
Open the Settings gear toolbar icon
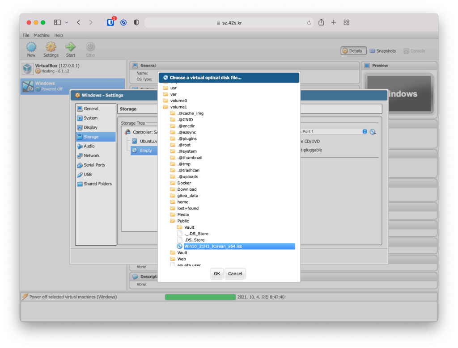coord(51,46)
